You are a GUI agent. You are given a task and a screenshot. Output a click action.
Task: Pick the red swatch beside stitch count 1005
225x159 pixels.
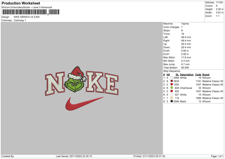[x=171, y=84]
